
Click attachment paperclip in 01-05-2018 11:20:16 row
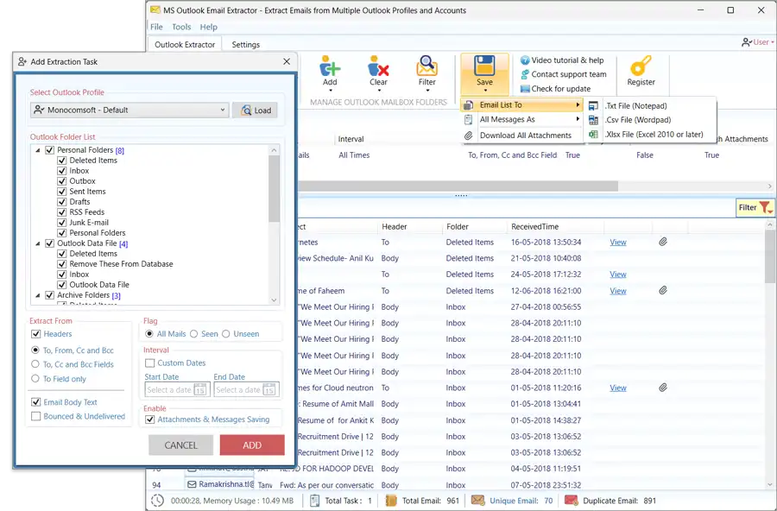tap(662, 388)
